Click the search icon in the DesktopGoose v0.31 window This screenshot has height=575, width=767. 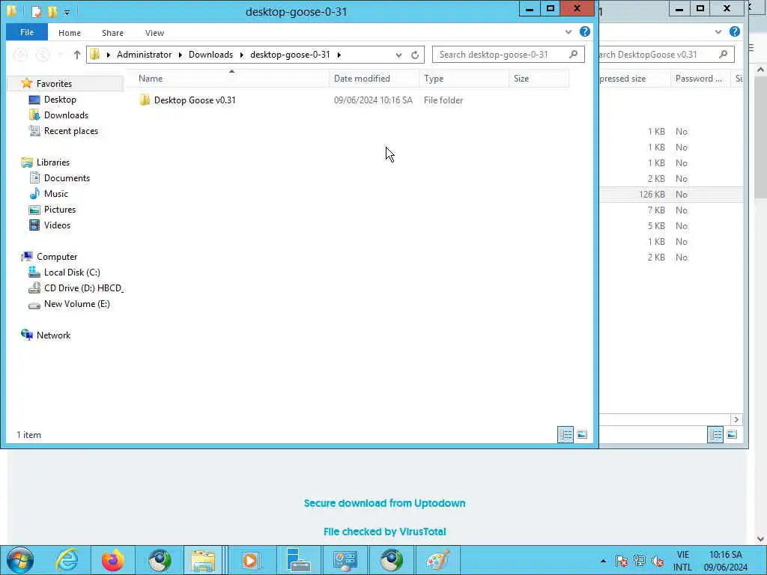(723, 54)
